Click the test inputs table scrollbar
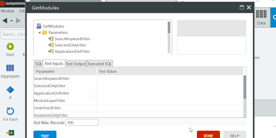The height and width of the screenshot is (138, 276). 245,96
